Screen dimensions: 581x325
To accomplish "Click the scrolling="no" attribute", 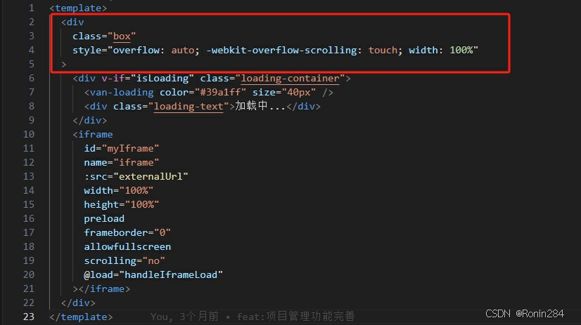I will click(x=124, y=261).
